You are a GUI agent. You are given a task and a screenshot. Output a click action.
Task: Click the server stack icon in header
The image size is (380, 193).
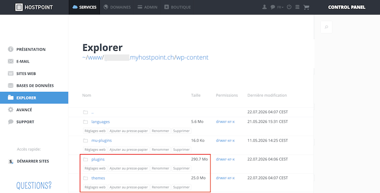tap(297, 7)
